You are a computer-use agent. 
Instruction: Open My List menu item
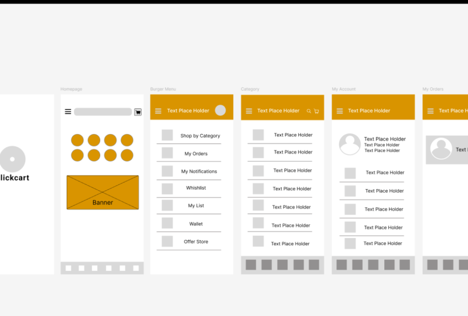coord(196,206)
